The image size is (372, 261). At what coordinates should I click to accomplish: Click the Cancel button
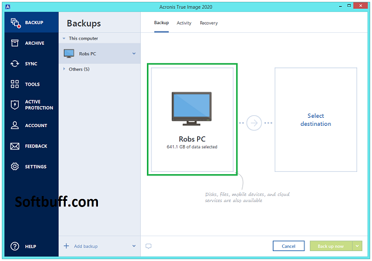coord(288,246)
